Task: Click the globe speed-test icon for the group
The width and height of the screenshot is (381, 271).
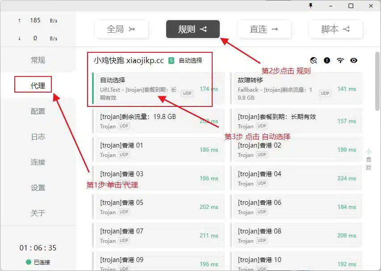Action: coord(314,60)
